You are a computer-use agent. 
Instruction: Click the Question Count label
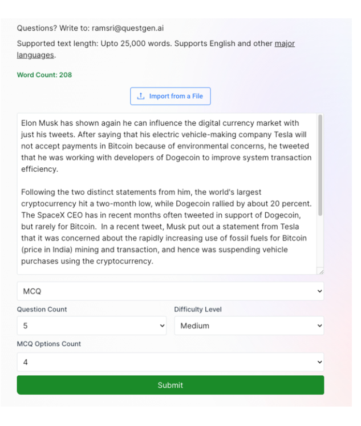tap(42, 310)
